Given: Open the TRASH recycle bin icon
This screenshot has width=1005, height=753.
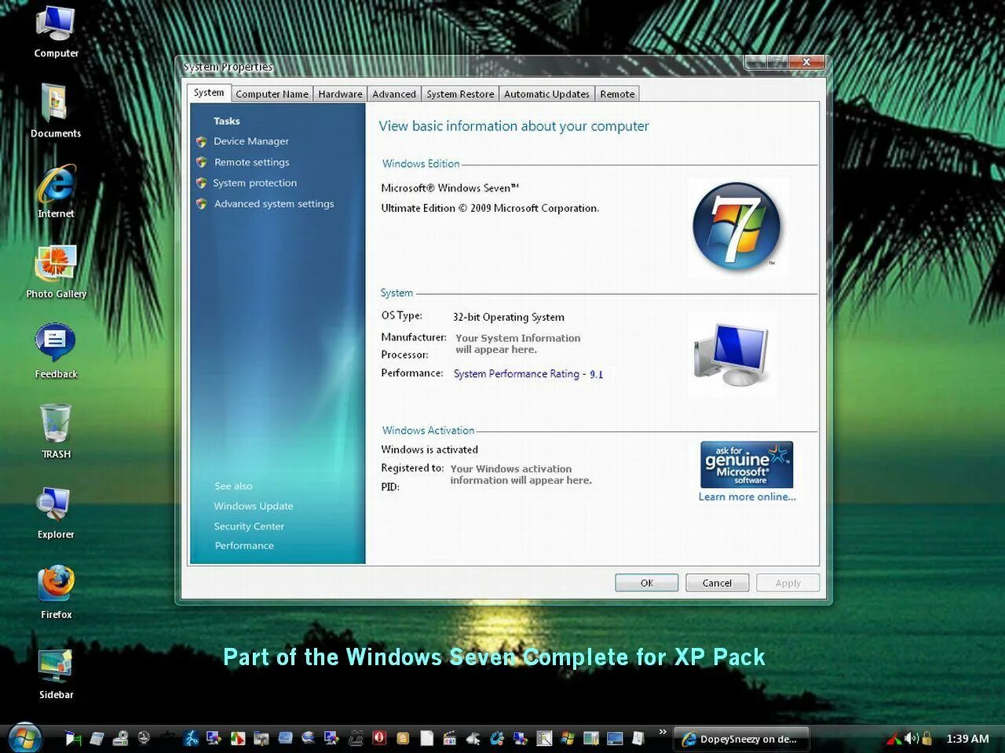Looking at the screenshot, I should (x=56, y=431).
